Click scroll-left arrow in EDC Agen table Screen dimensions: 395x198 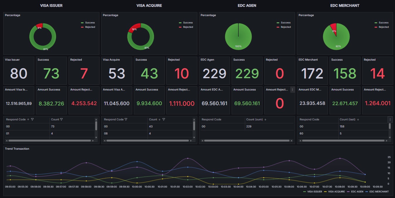(x=202, y=141)
